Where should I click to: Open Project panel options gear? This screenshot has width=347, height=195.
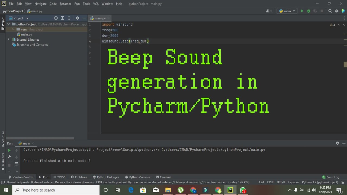[x=77, y=18]
